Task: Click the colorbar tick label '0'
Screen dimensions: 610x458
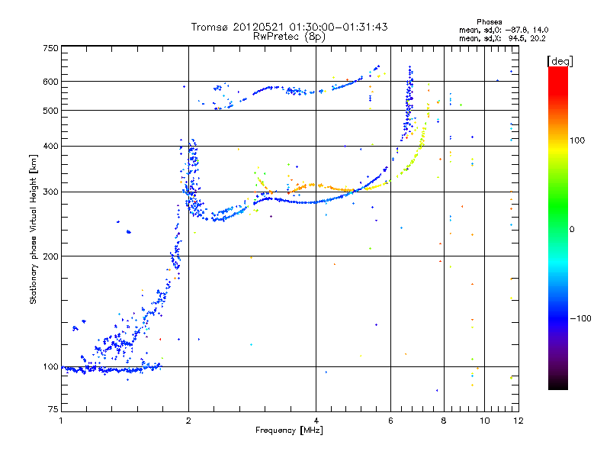Action: (x=572, y=230)
